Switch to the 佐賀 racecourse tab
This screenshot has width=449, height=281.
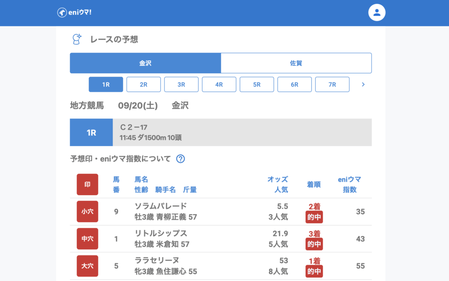click(x=296, y=63)
